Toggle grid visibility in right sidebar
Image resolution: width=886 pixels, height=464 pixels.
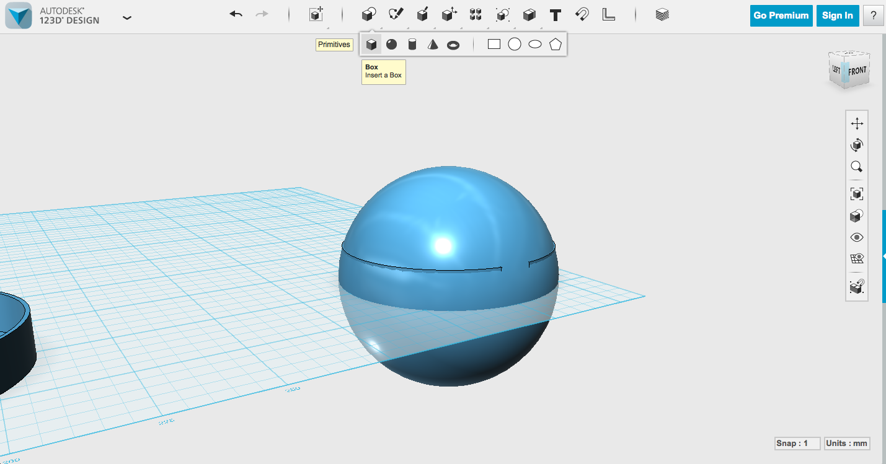[x=857, y=258]
